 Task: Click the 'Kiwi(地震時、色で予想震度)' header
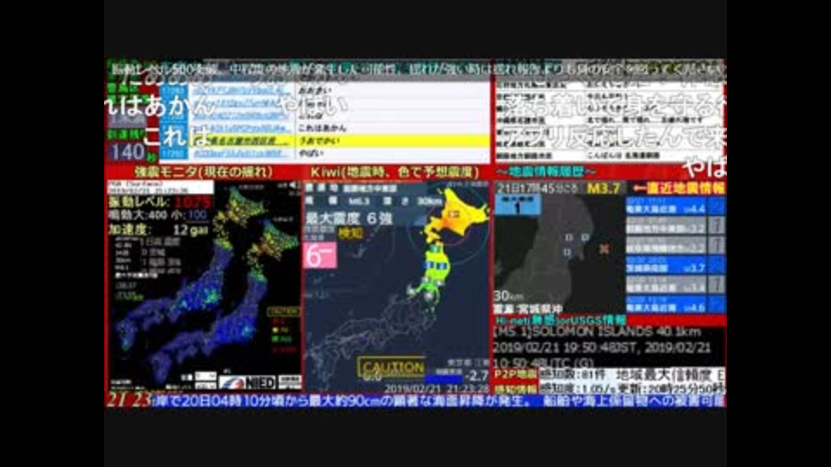tap(395, 171)
